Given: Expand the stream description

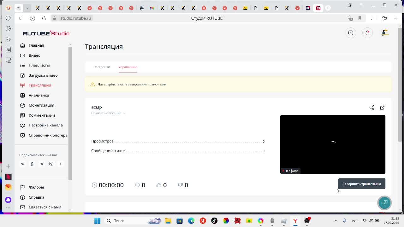Looking at the screenshot, I should [108, 113].
